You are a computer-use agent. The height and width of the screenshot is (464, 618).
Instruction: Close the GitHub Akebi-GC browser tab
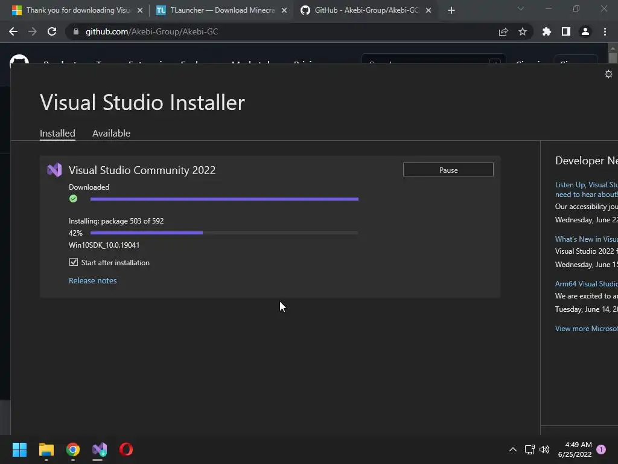pos(428,10)
